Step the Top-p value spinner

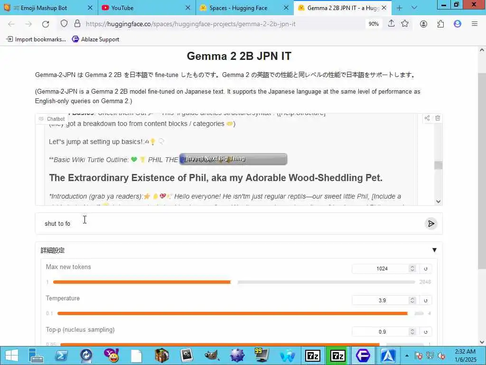pos(412,332)
